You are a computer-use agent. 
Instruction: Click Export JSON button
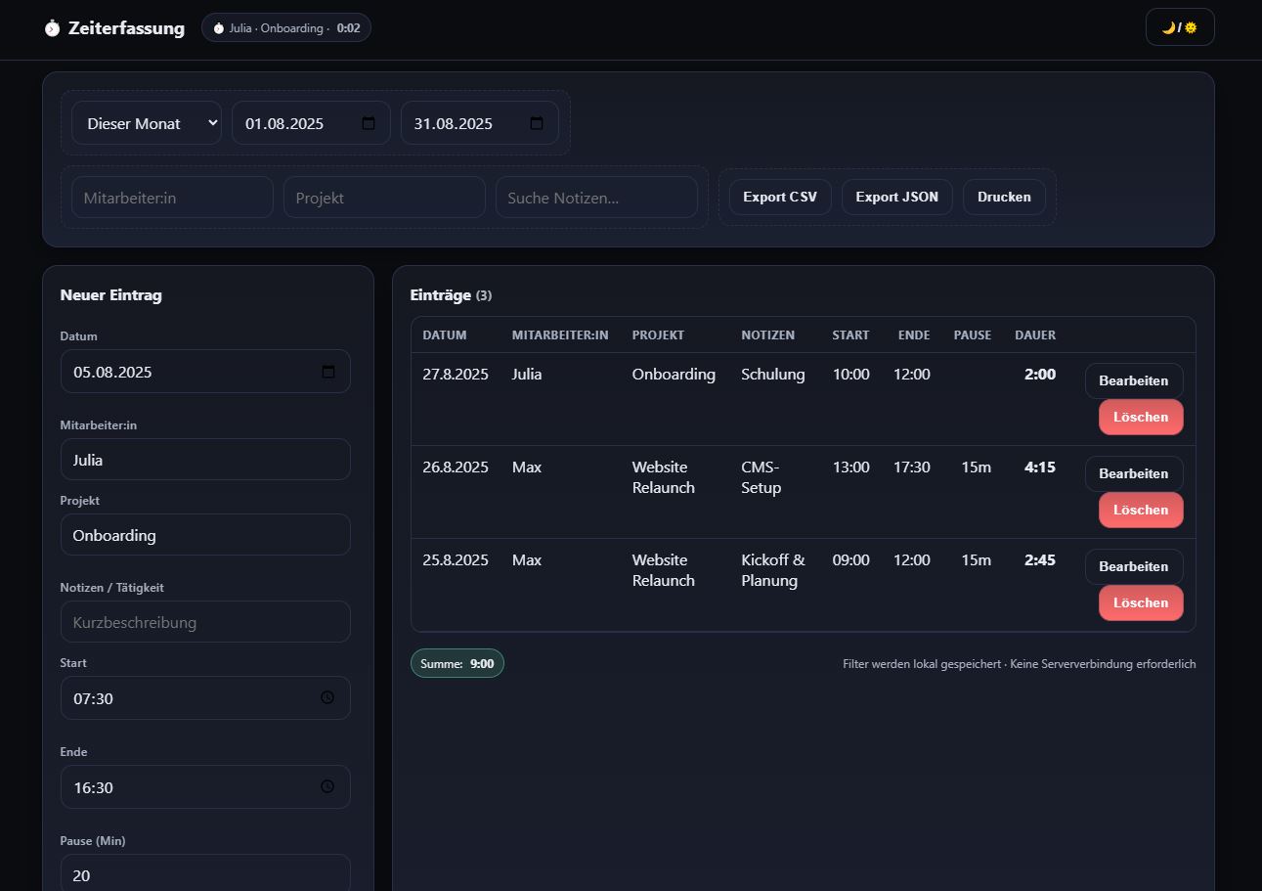tap(896, 197)
